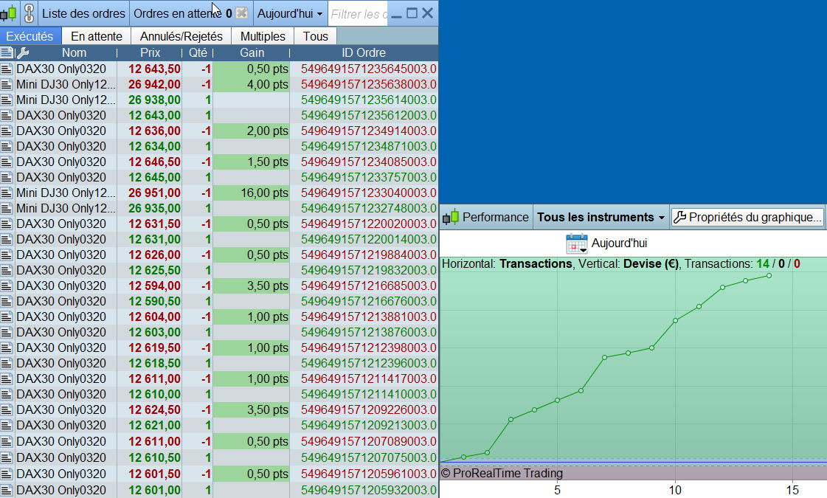The image size is (827, 498).
Task: Open details icon for order 12 626,00 row
Action: click(7, 255)
